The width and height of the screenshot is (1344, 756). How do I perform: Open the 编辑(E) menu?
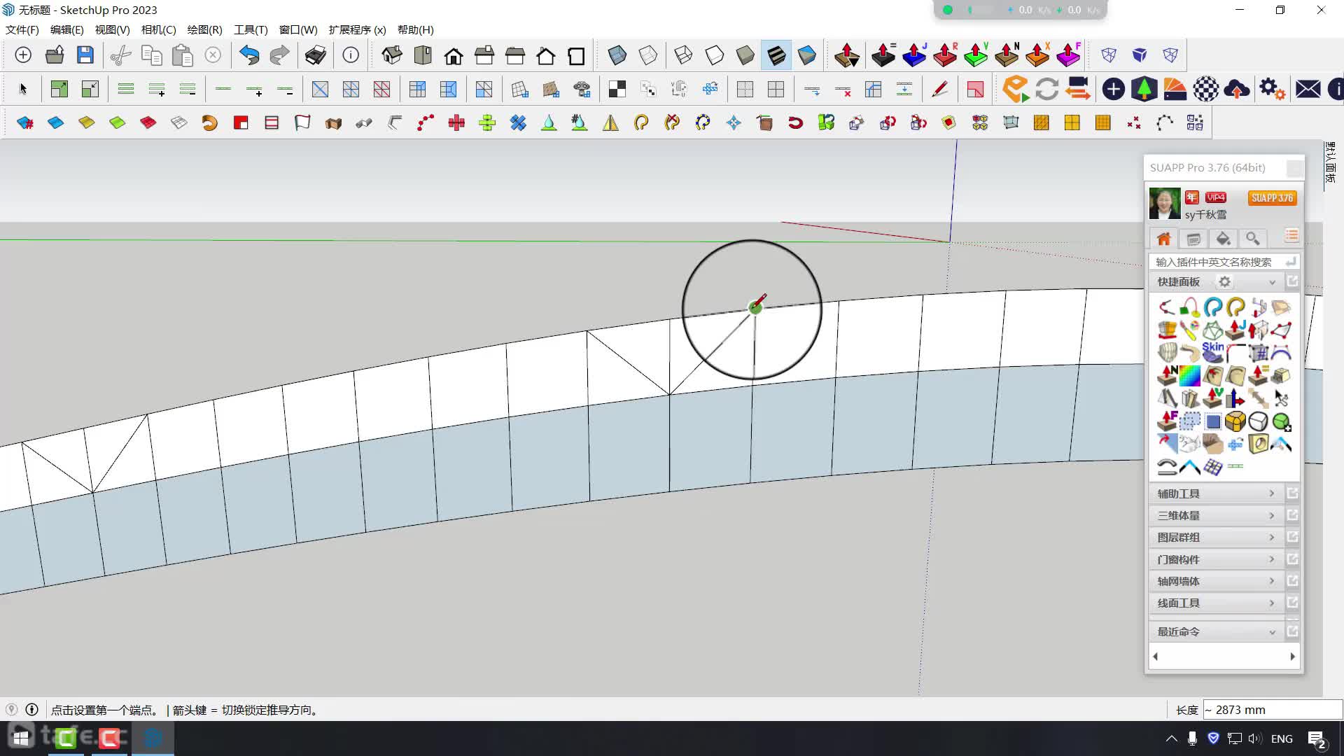(67, 29)
